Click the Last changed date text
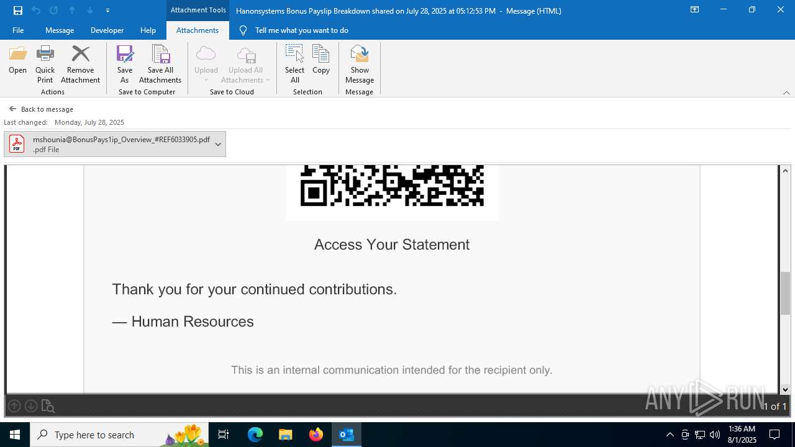 coord(89,122)
